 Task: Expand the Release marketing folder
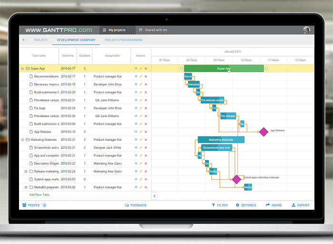coord(26,171)
